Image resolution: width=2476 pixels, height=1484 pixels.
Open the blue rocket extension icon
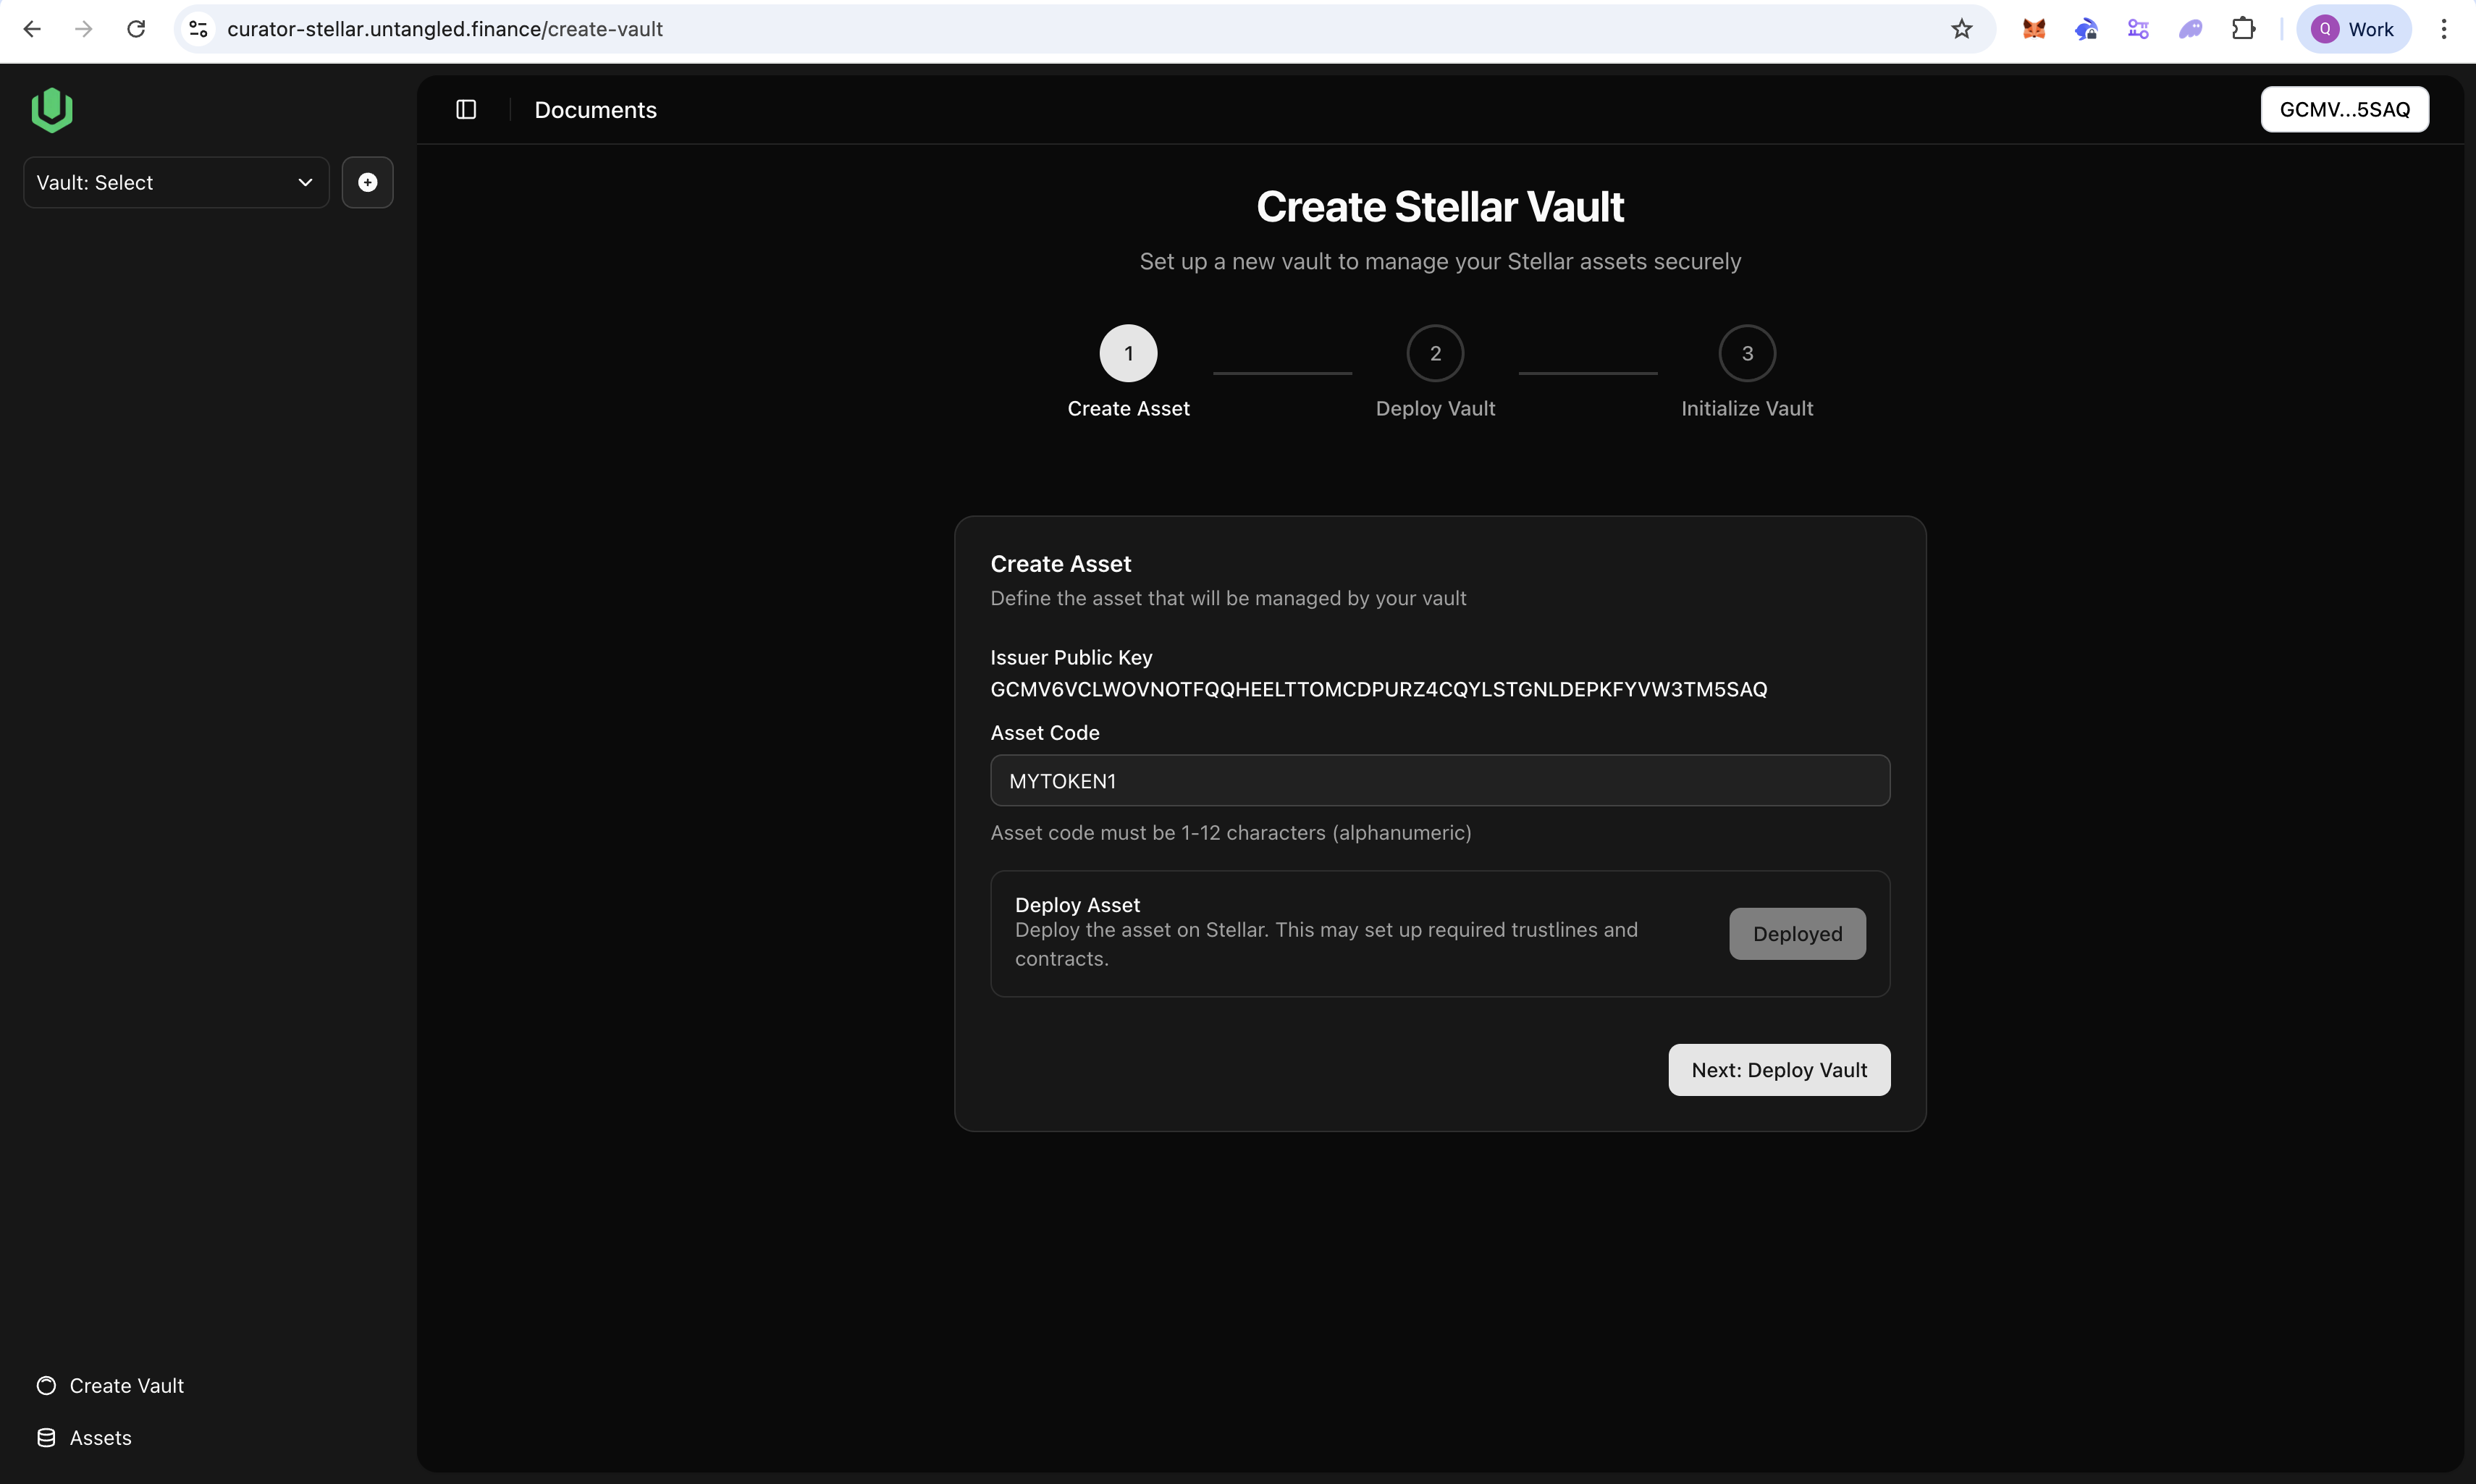point(2086,29)
